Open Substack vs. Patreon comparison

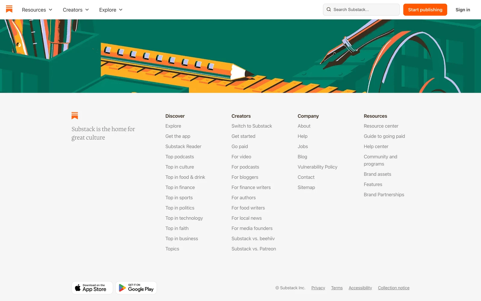254,249
